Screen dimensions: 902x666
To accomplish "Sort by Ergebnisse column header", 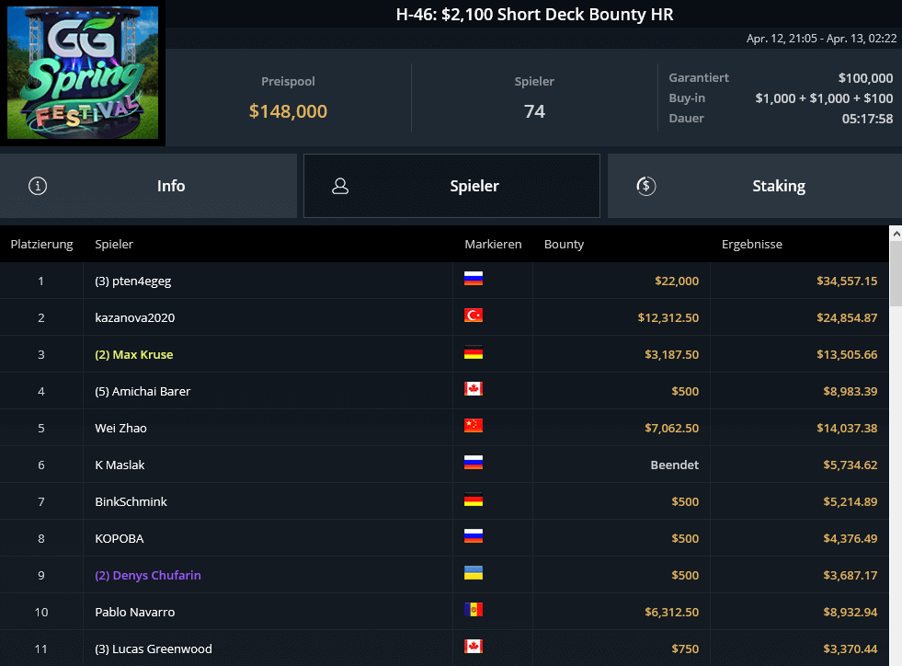I will point(752,244).
